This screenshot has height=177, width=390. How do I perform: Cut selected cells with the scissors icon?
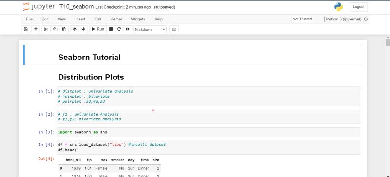(x=46, y=29)
